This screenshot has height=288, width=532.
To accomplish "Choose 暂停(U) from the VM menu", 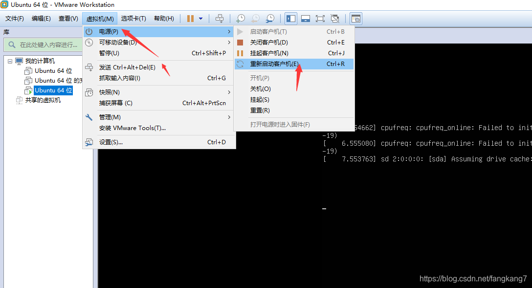I will coord(158,53).
